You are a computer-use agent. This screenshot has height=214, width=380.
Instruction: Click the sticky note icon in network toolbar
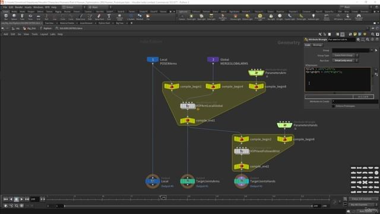[x=355, y=34]
